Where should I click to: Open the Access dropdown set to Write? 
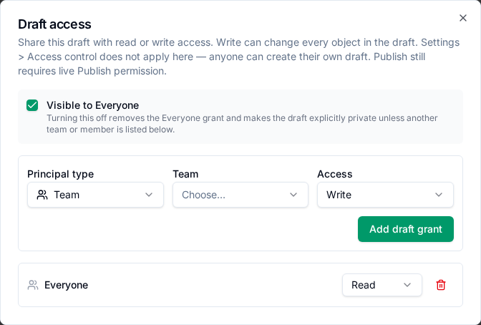tap(385, 195)
